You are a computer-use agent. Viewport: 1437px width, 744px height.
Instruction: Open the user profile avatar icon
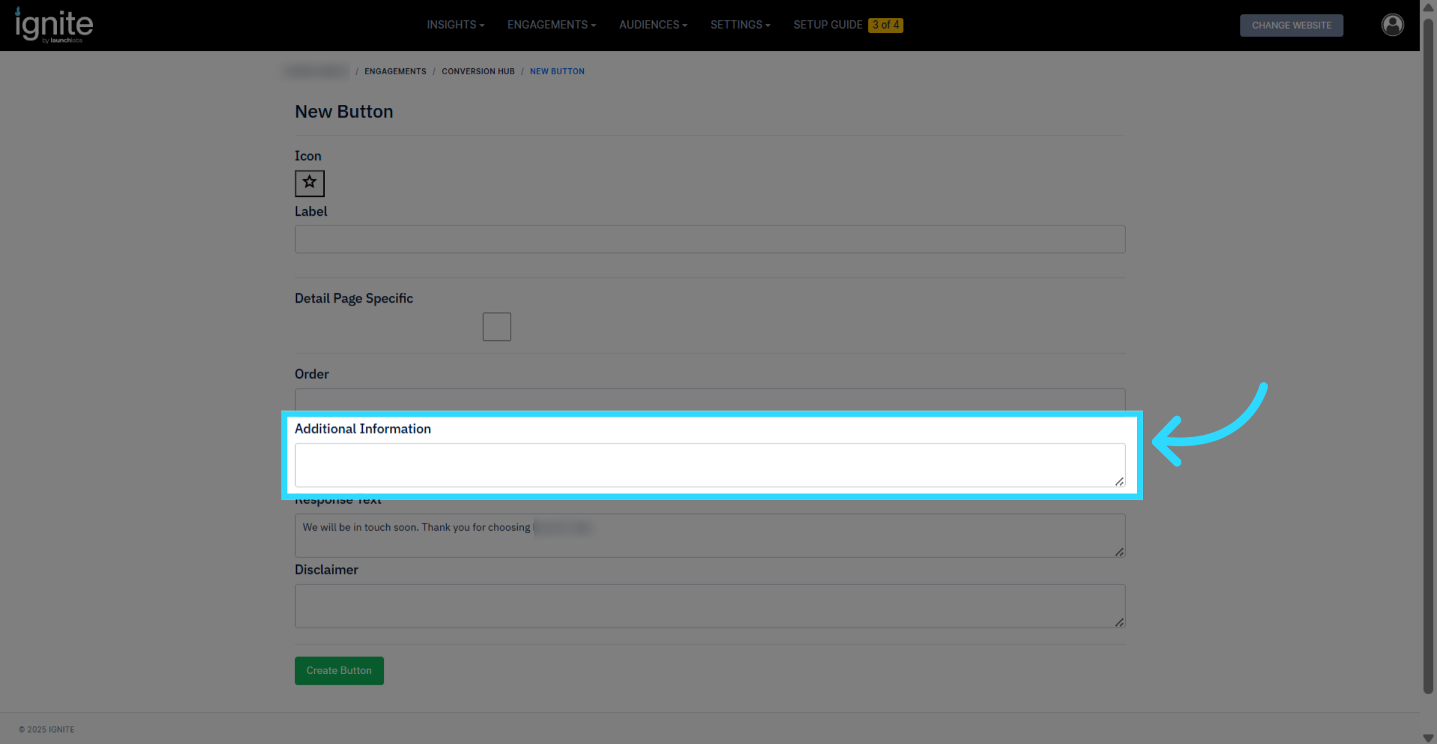[1392, 25]
